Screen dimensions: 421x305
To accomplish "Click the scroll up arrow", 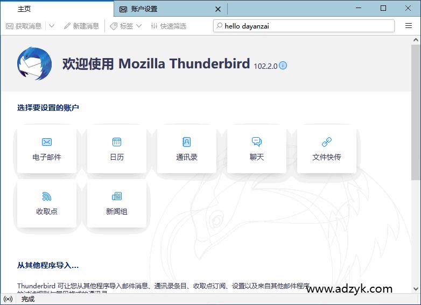I will click(x=416, y=40).
